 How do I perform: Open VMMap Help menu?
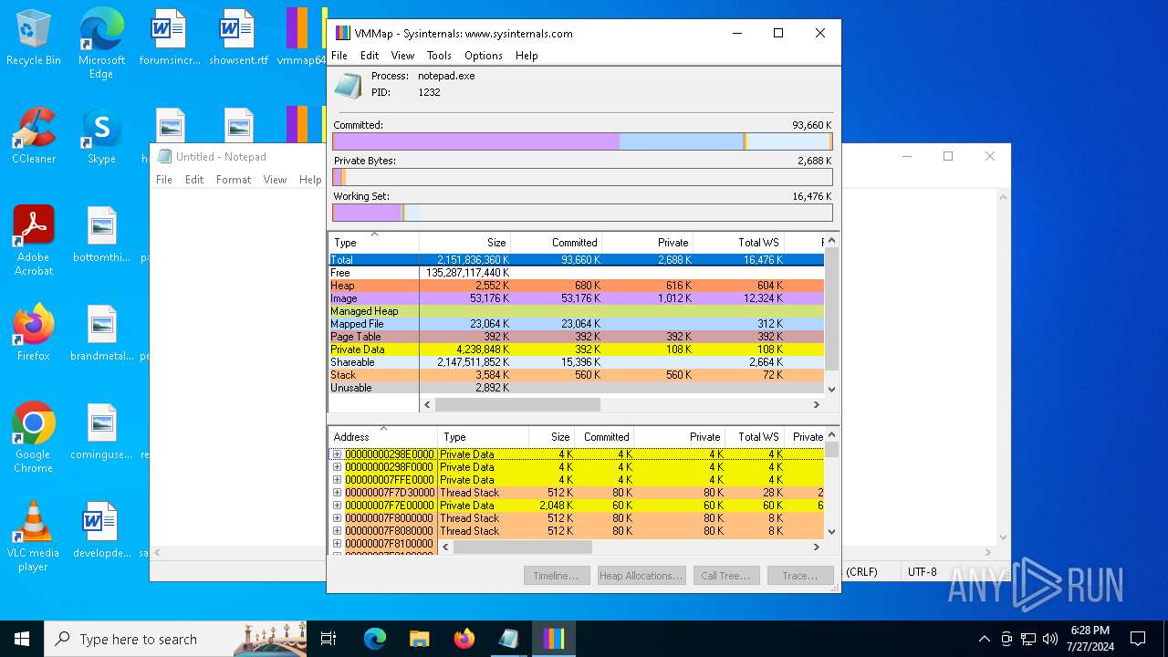point(527,56)
